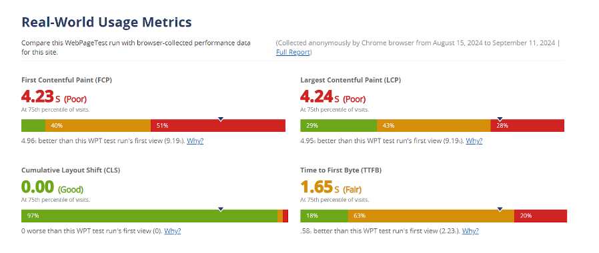The width and height of the screenshot is (599, 253).
Task: Open the Full Report link
Action: coord(293,52)
